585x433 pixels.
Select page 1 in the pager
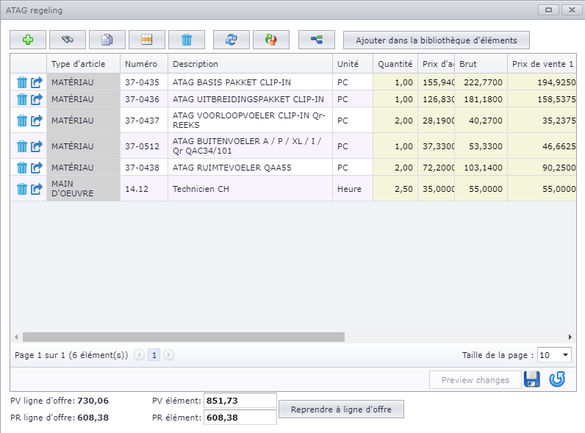pos(154,355)
